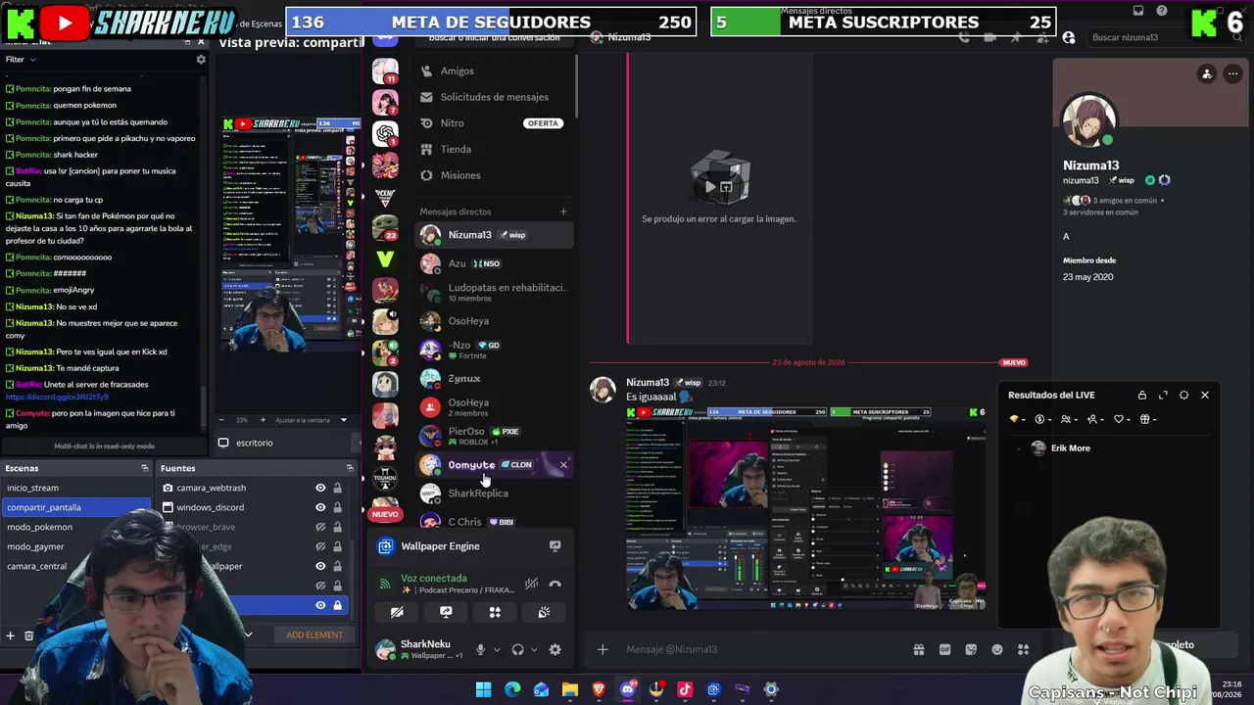Expand the Resultados del LIVE panel

click(x=1163, y=395)
